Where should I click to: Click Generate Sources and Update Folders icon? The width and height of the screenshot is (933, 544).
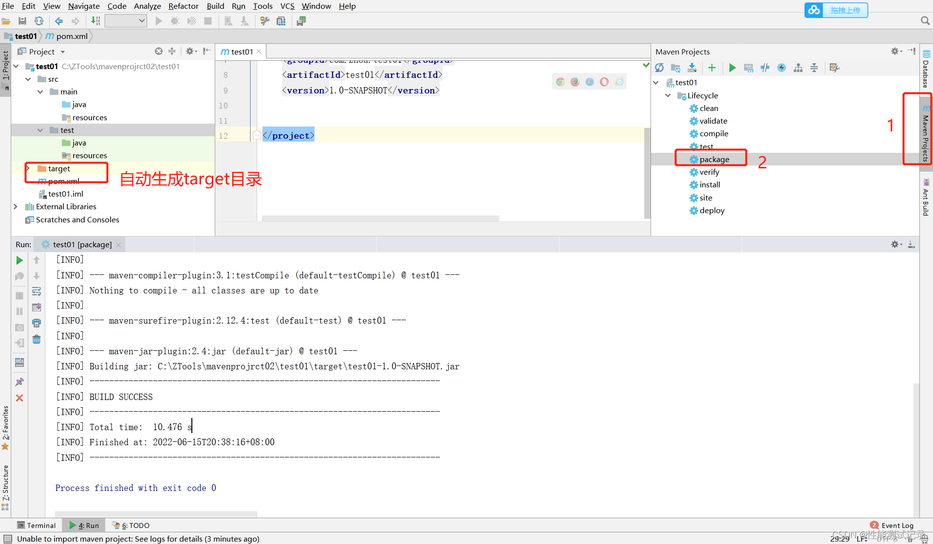pyautogui.click(x=675, y=68)
